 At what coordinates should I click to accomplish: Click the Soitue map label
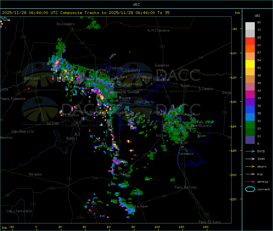161,135
